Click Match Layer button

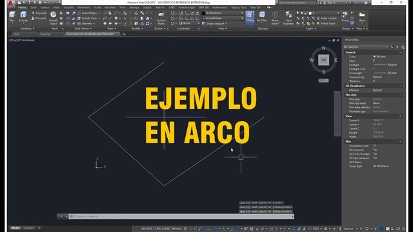pyautogui.click(x=326, y=23)
